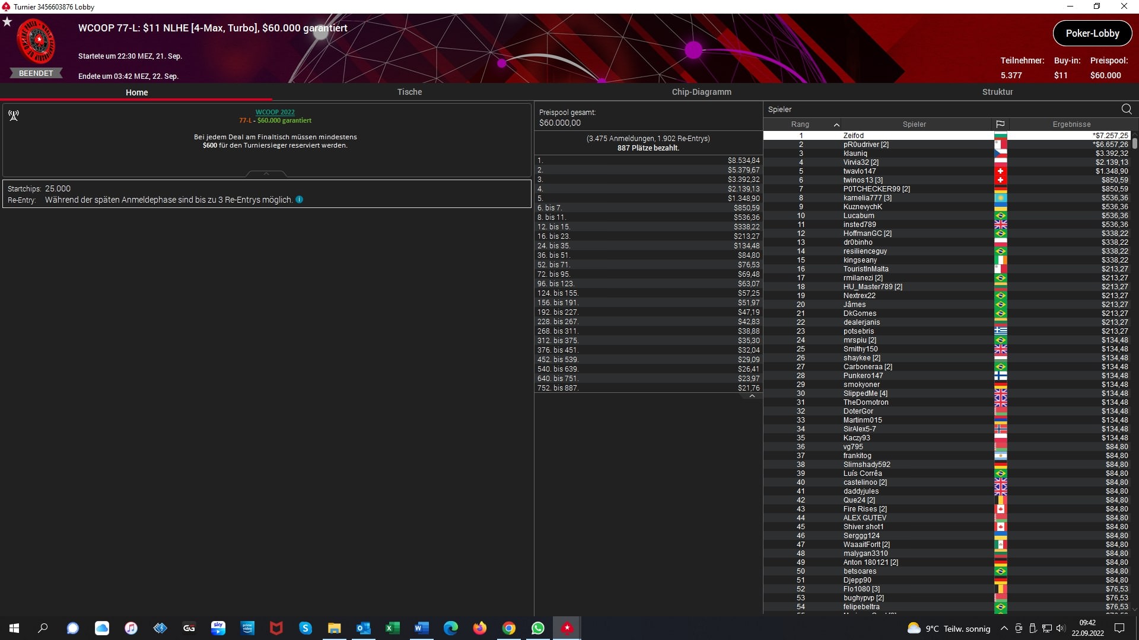Click the broadcast antenna icon
The height and width of the screenshot is (640, 1139).
pos(14,115)
